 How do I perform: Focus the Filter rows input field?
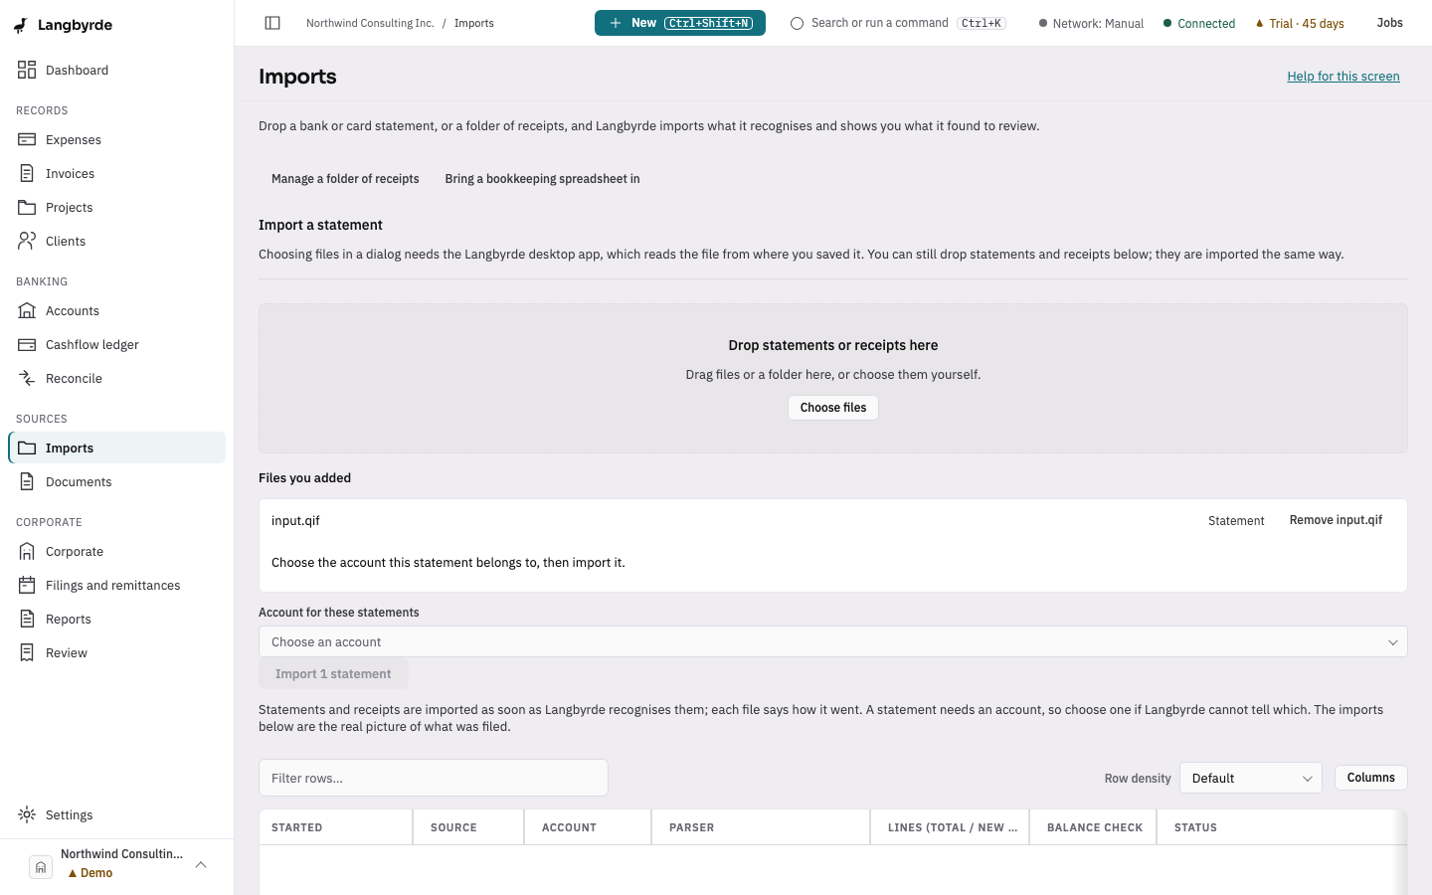coord(434,778)
